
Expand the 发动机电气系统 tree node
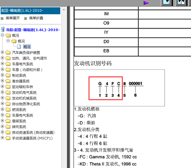2,92
